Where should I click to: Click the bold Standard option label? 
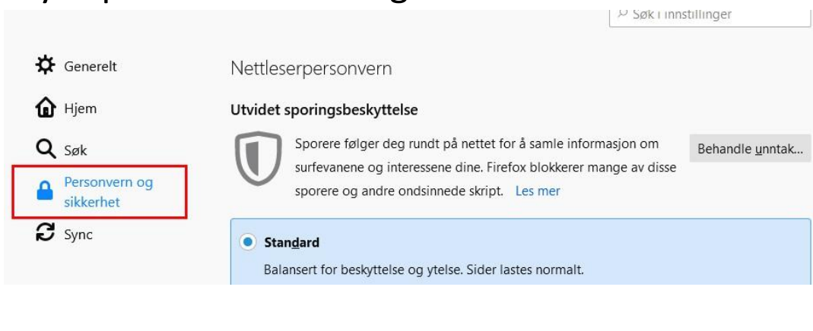pyautogui.click(x=291, y=242)
